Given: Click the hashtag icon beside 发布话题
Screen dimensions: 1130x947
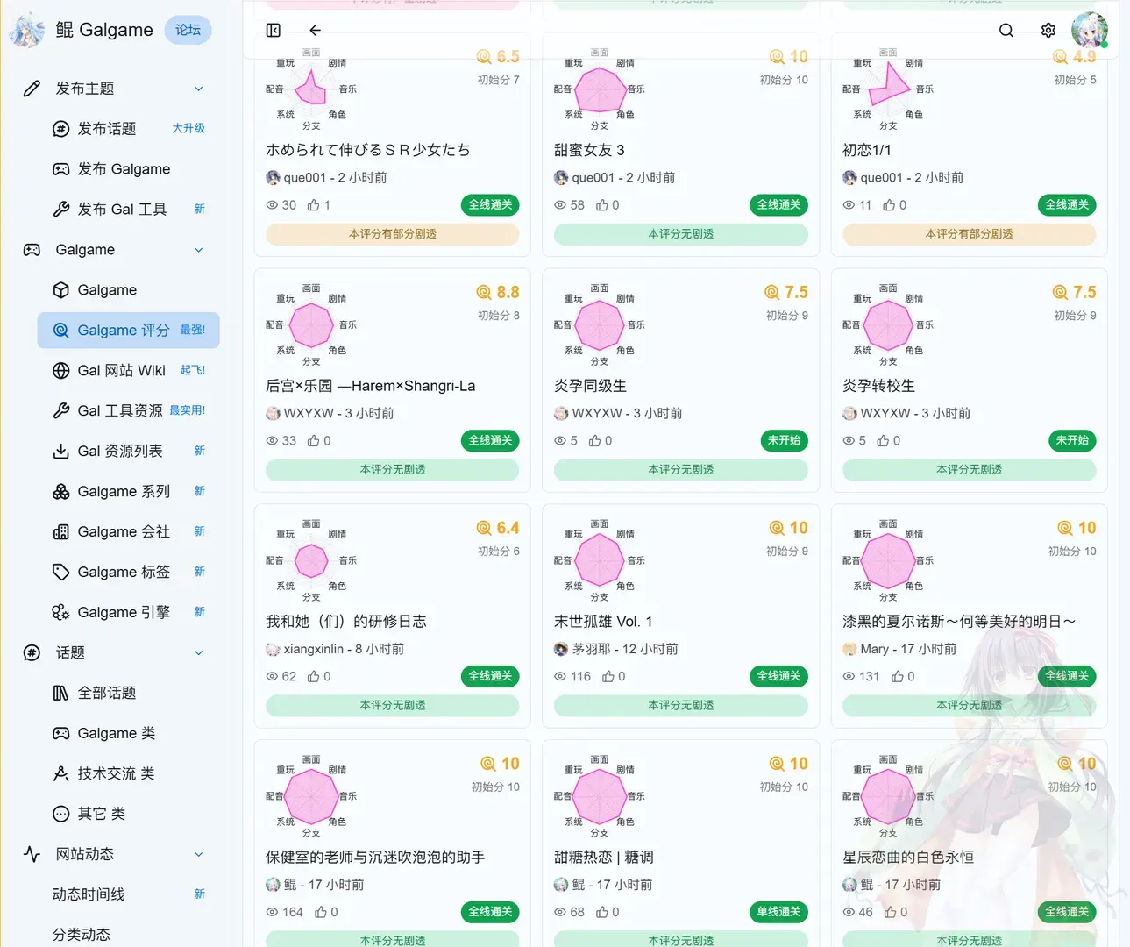Looking at the screenshot, I should pos(61,129).
